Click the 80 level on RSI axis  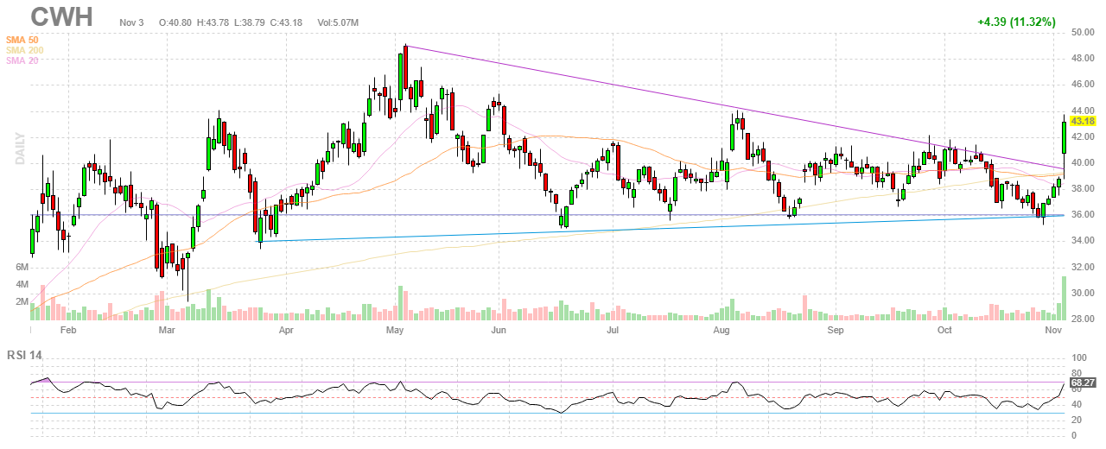(1077, 373)
